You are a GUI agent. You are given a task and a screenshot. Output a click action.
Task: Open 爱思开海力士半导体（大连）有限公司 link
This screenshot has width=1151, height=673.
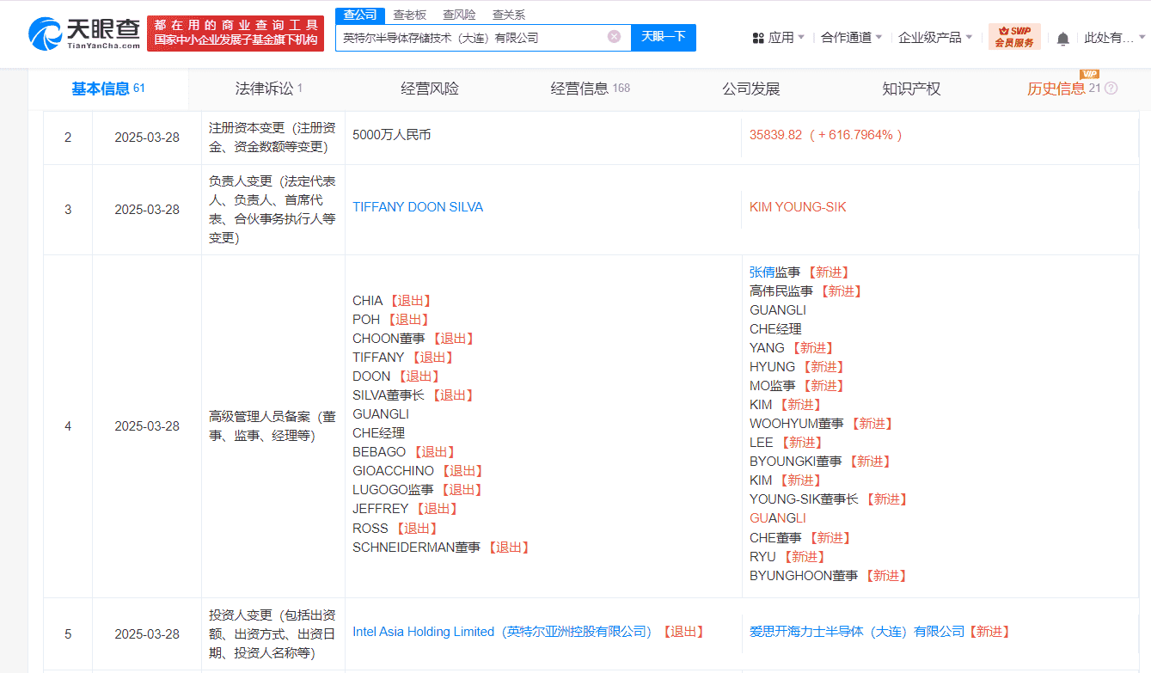(857, 632)
